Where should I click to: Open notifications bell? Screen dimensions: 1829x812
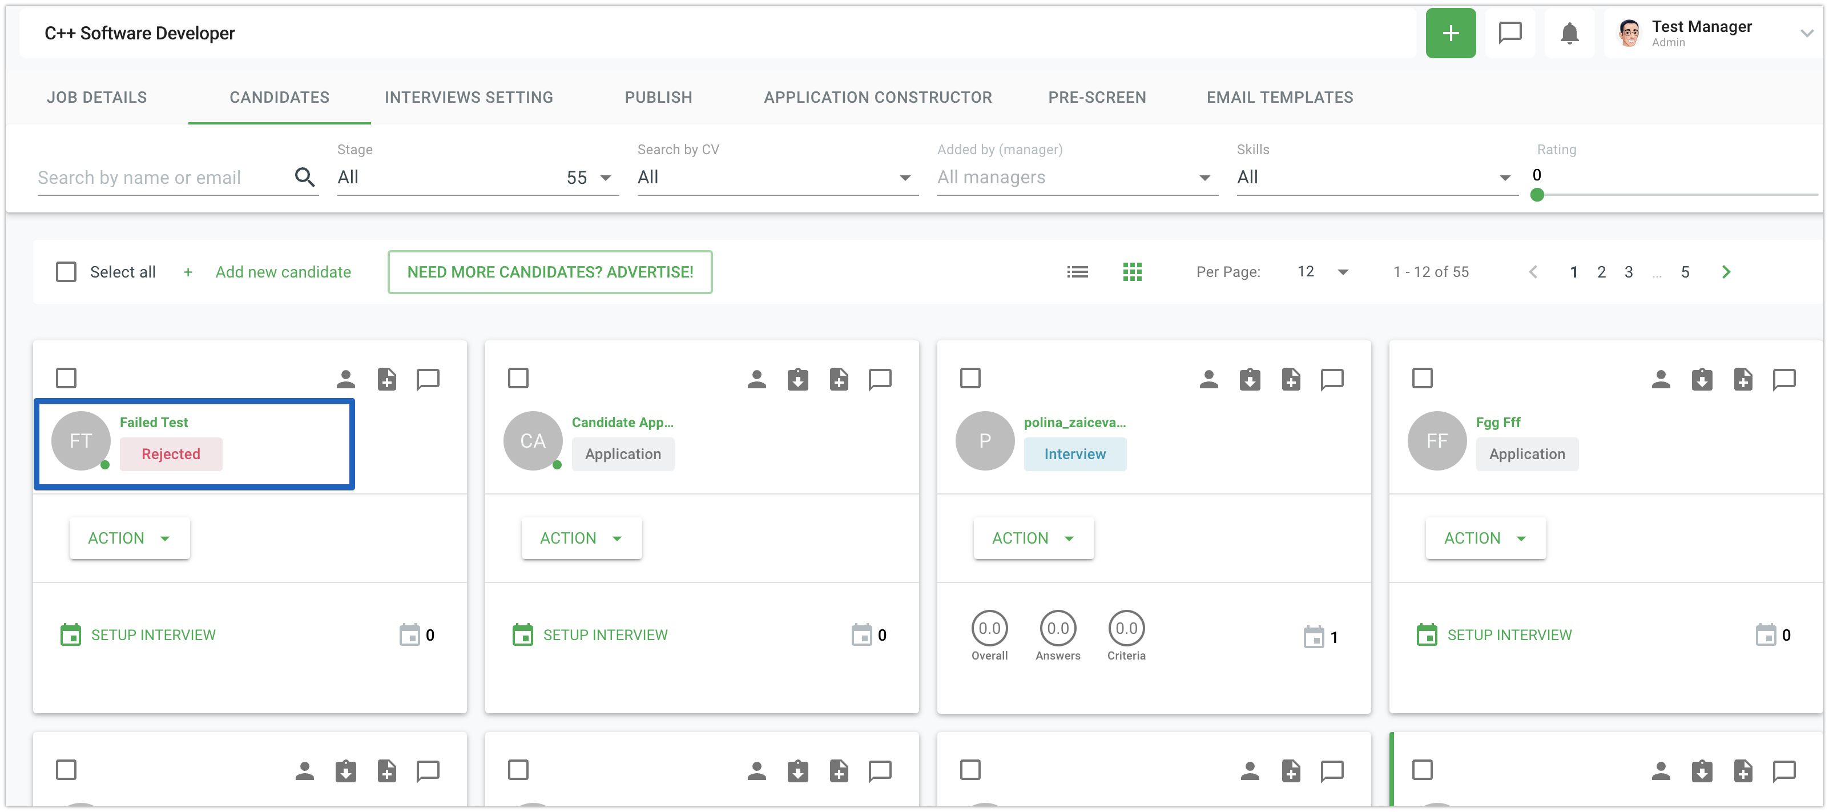1569,33
